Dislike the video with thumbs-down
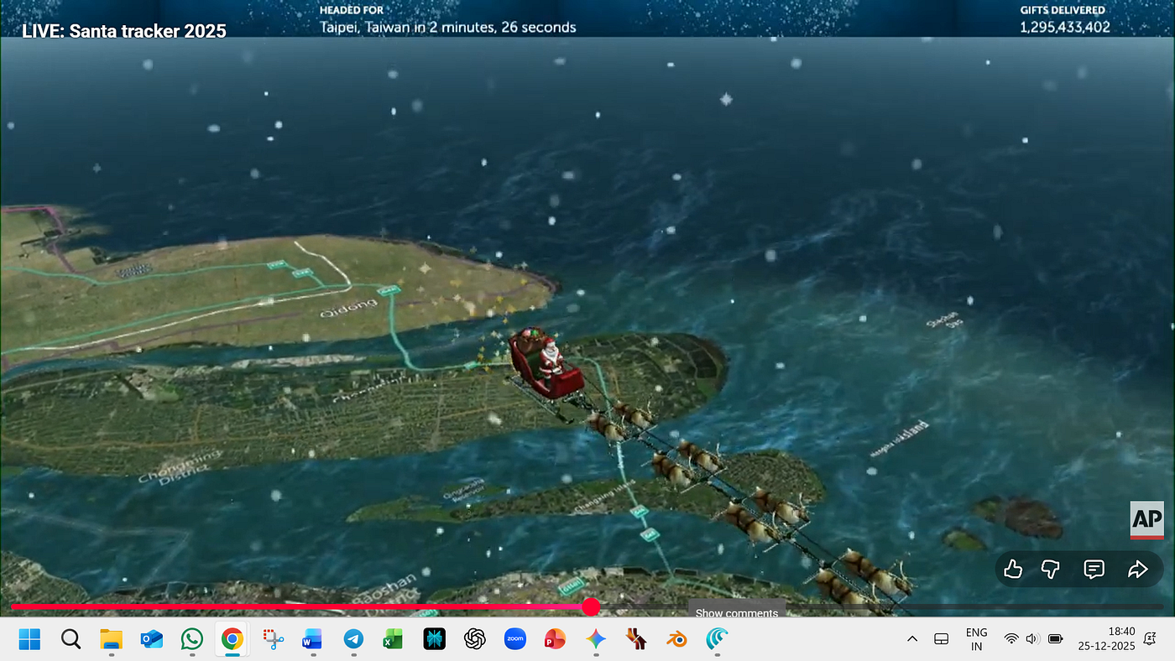 (1050, 570)
